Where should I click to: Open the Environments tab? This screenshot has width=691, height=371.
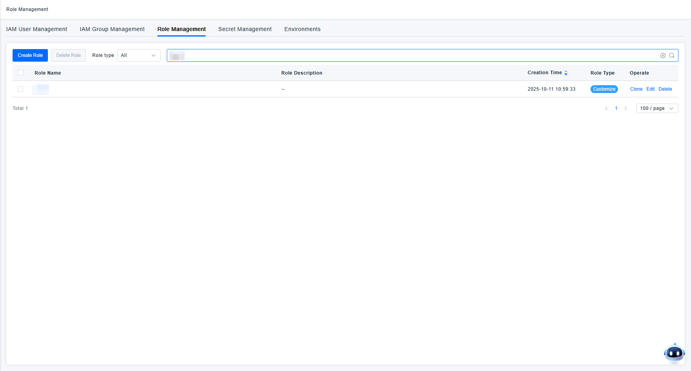(302, 29)
